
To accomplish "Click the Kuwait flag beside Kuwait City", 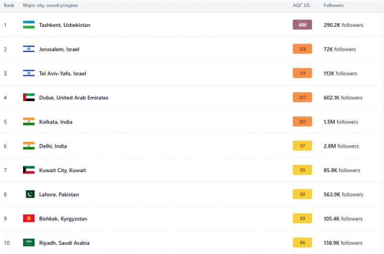I will click(x=29, y=170).
